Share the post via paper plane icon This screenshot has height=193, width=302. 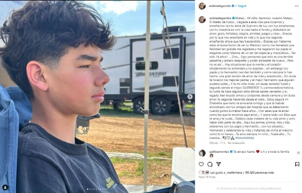click(218, 164)
